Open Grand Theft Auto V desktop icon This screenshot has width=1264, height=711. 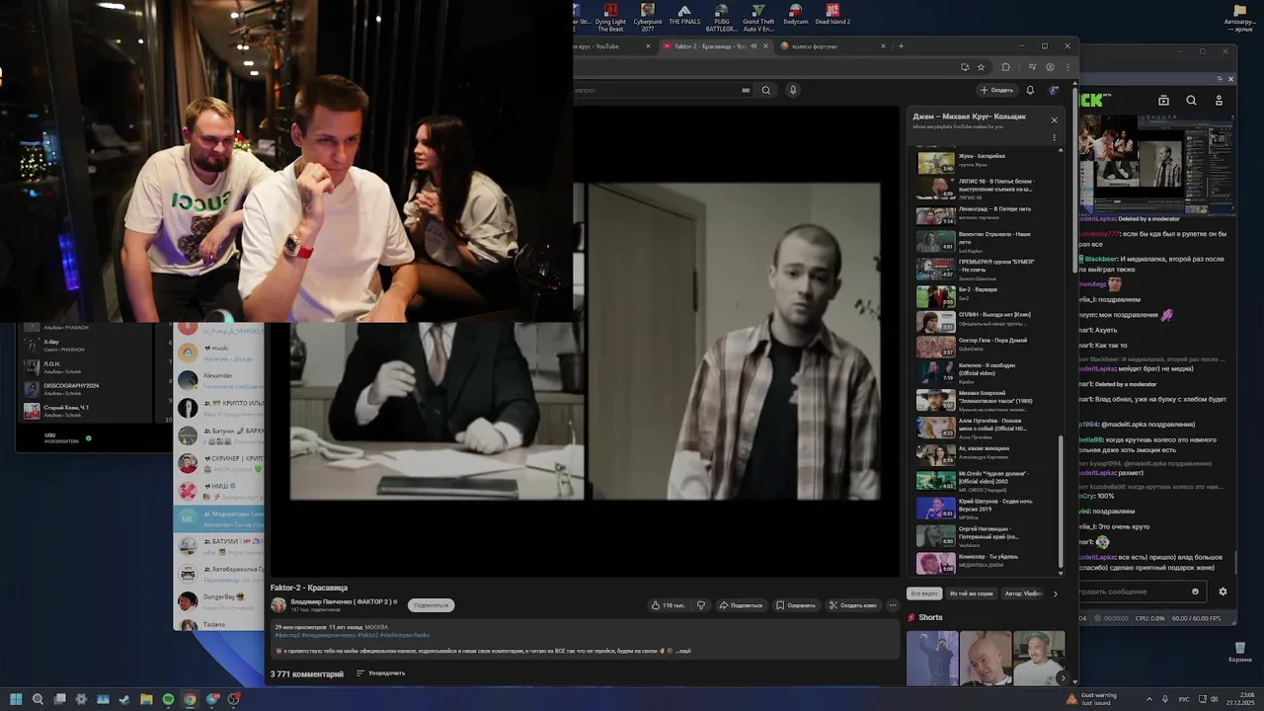coord(758,17)
